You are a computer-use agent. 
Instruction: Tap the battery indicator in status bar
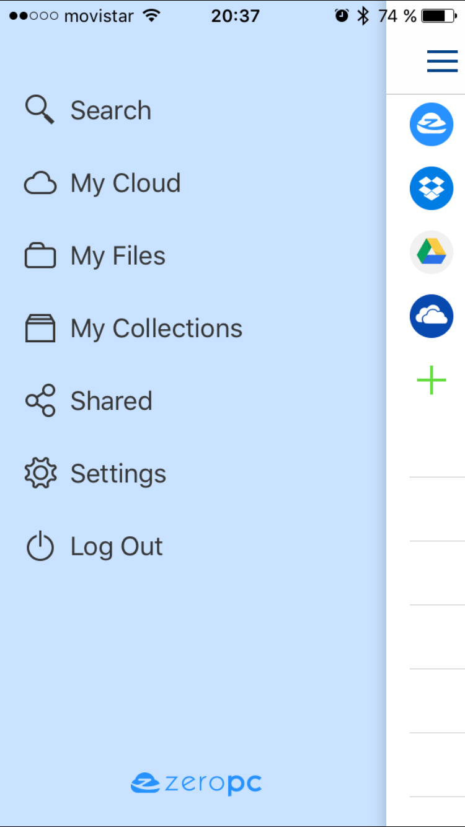pos(439,16)
